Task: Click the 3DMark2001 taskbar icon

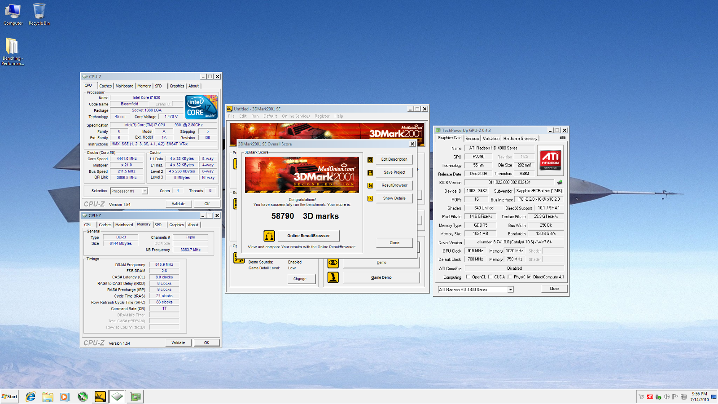Action: pos(100,396)
